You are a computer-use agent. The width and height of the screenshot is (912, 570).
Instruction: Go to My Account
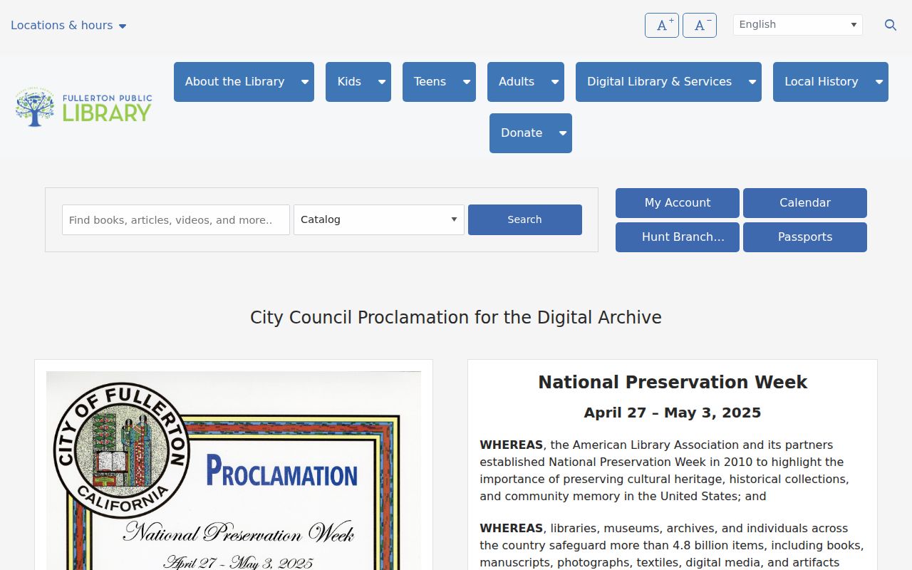click(x=678, y=203)
